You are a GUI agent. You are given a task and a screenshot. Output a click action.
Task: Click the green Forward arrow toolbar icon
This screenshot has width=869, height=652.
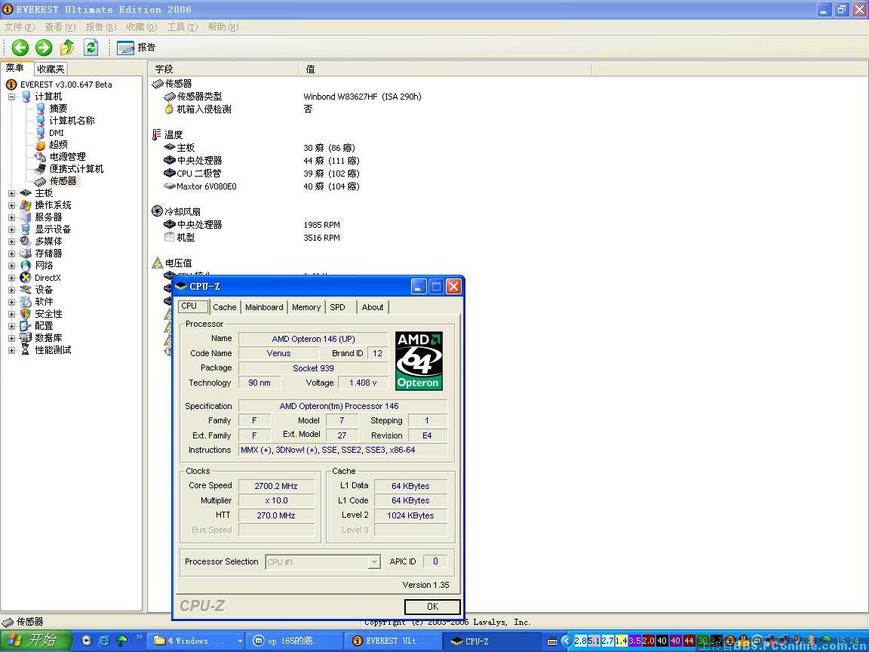pyautogui.click(x=44, y=48)
